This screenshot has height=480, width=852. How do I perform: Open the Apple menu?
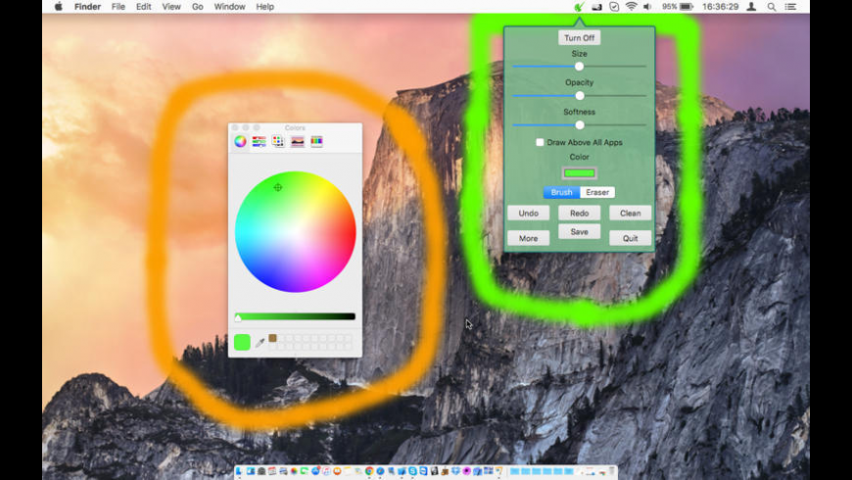point(59,7)
